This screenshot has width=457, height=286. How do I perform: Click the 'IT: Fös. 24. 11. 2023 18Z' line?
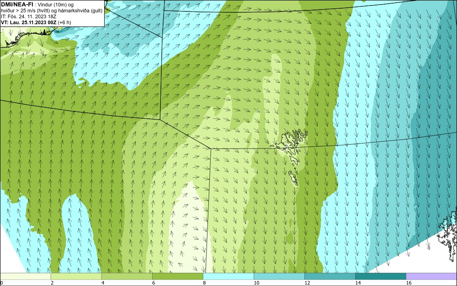(28, 16)
